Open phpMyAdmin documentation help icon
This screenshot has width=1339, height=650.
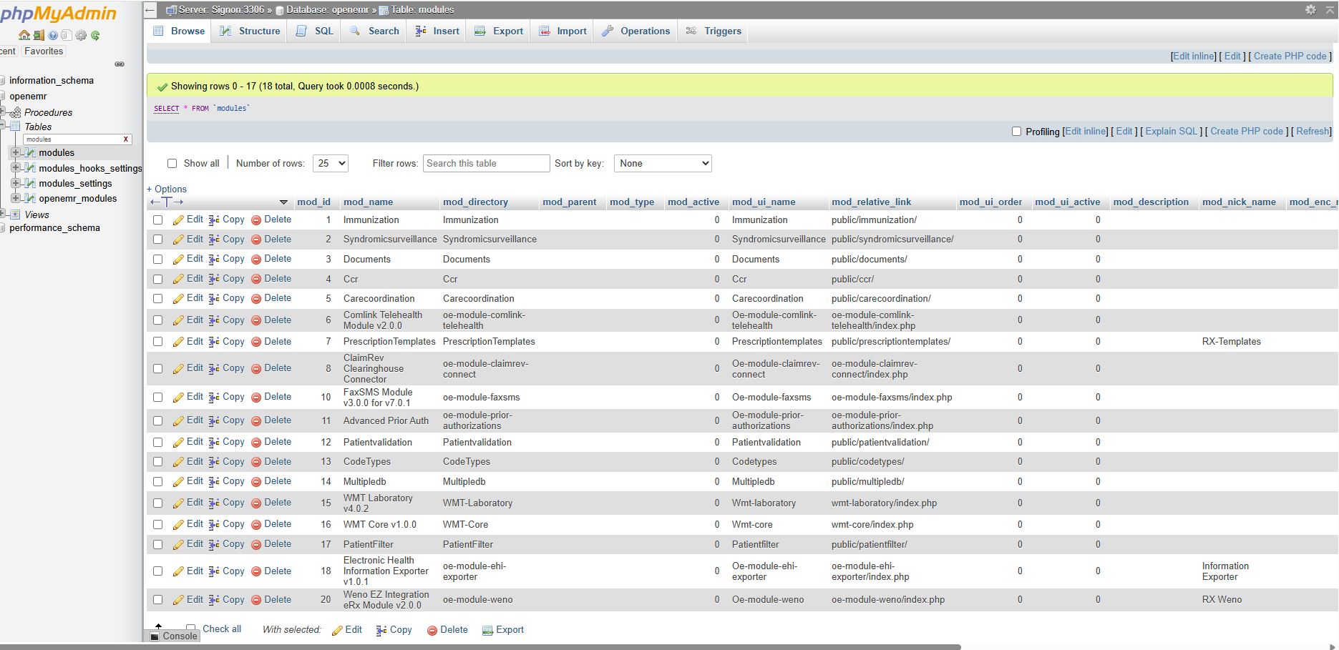53,35
